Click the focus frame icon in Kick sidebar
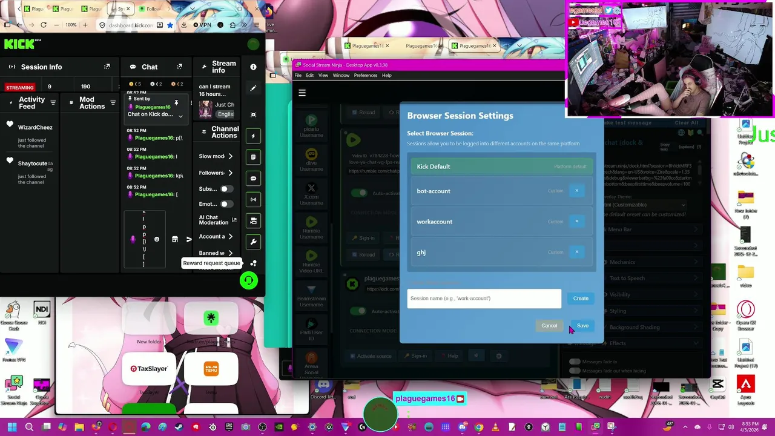This screenshot has width=775, height=436. 253,114
